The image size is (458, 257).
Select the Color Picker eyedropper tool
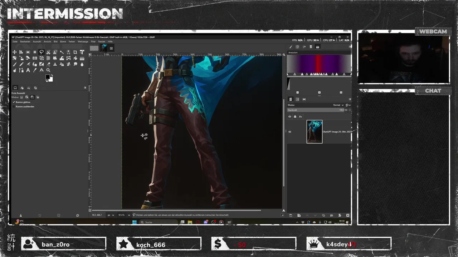tap(35, 70)
